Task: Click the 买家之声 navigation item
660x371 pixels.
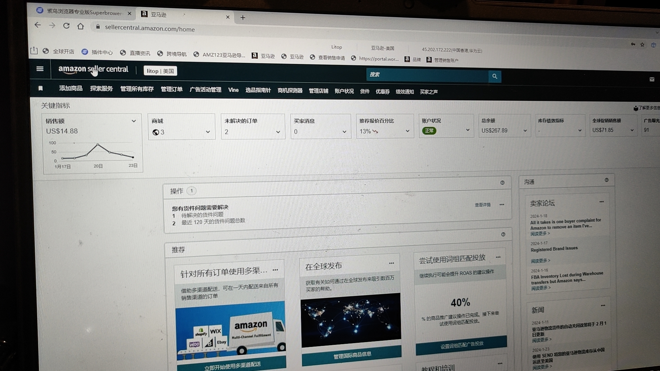Action: 429,92
